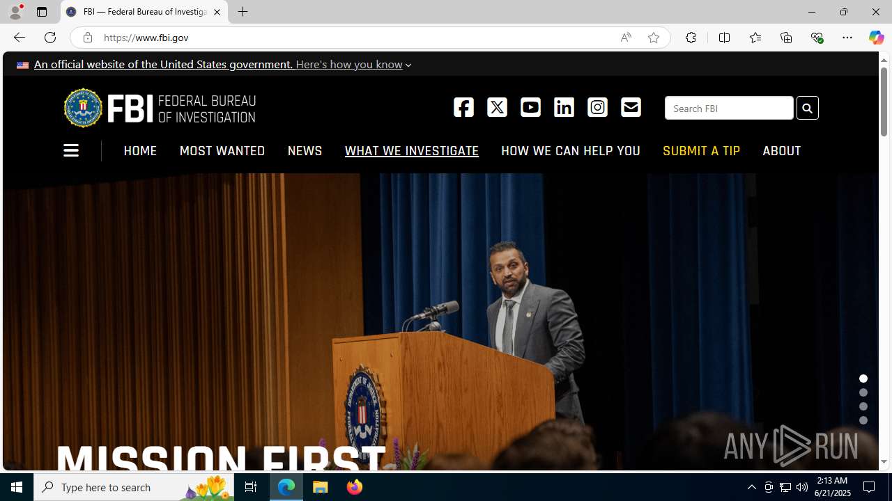Open the volume control tray icon

tap(802, 487)
